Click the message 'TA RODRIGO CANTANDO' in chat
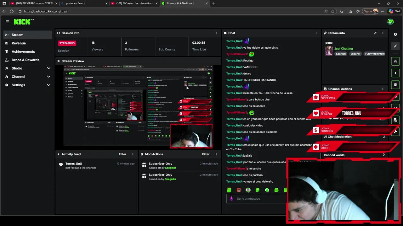403x226 pixels. [260, 80]
